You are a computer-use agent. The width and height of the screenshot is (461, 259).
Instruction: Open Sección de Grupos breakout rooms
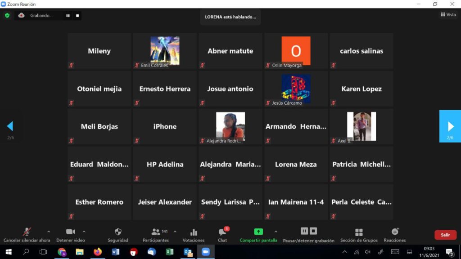click(359, 234)
